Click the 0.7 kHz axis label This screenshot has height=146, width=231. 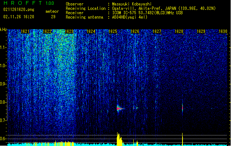(x=3, y=120)
